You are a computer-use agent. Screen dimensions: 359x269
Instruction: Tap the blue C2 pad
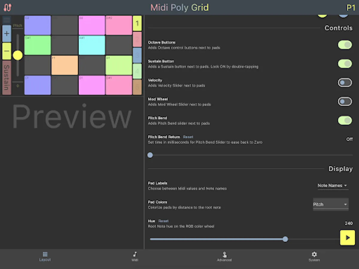[x=38, y=25]
